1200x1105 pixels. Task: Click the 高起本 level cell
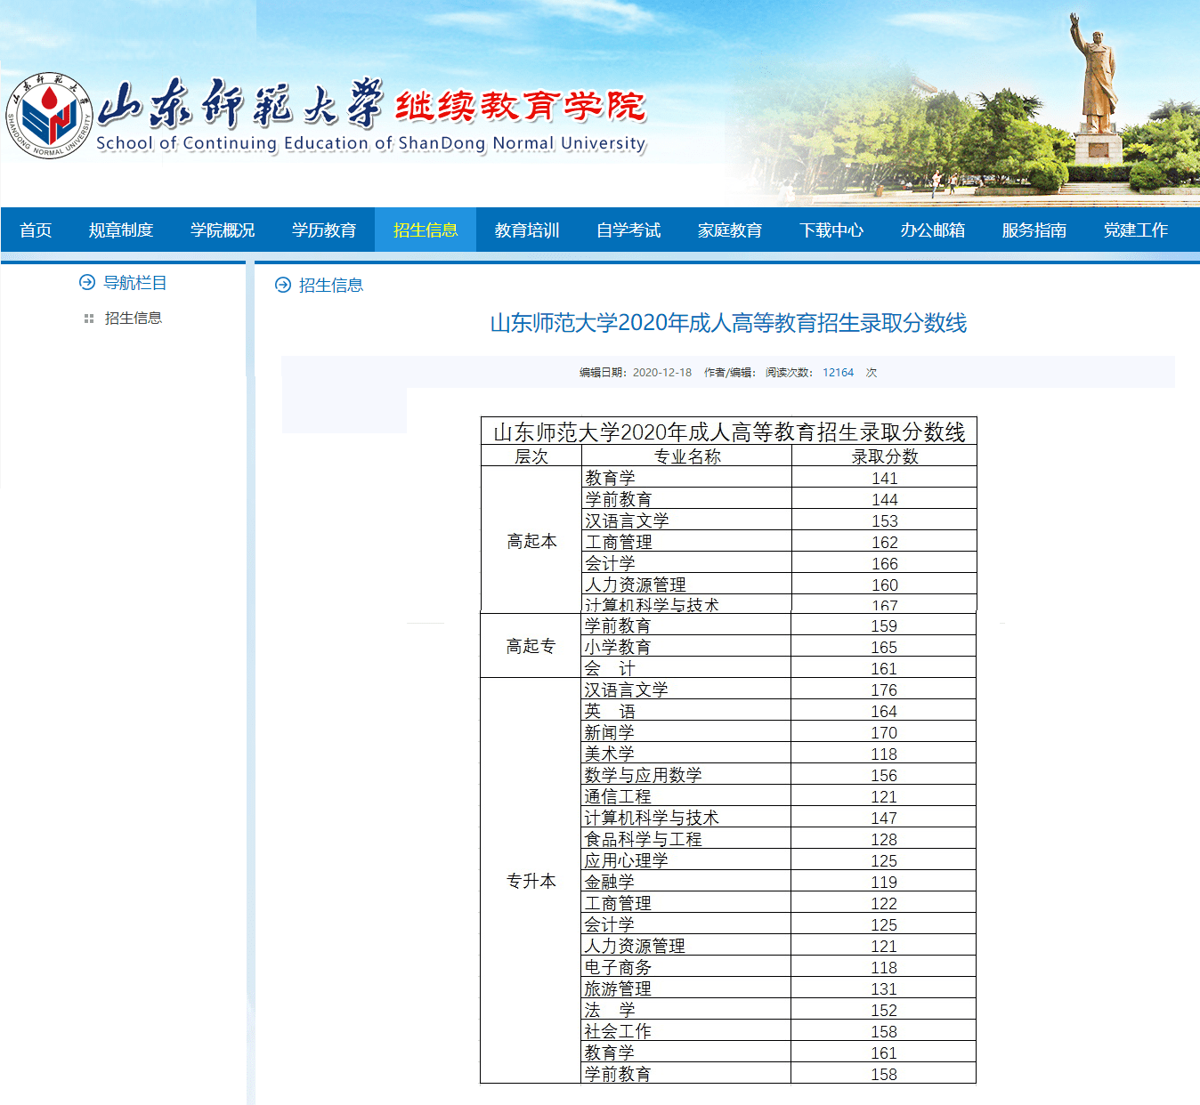pyautogui.click(x=531, y=541)
